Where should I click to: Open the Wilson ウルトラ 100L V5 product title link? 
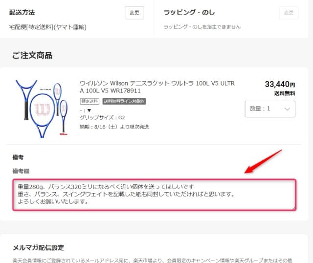pos(157,87)
